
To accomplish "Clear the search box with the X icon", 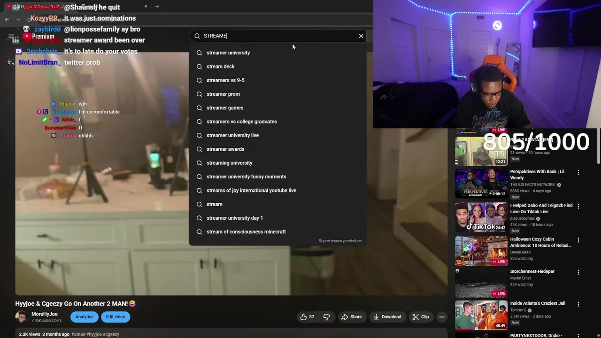I will (x=361, y=36).
